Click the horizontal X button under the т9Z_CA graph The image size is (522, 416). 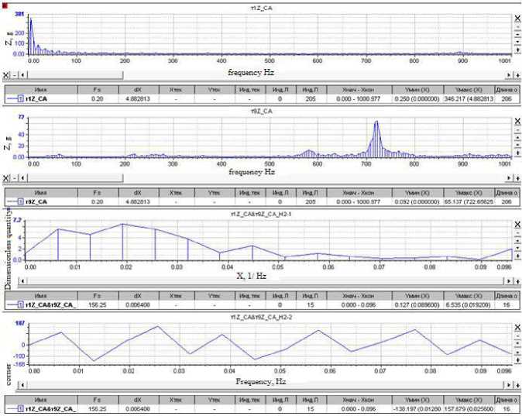click(6, 178)
